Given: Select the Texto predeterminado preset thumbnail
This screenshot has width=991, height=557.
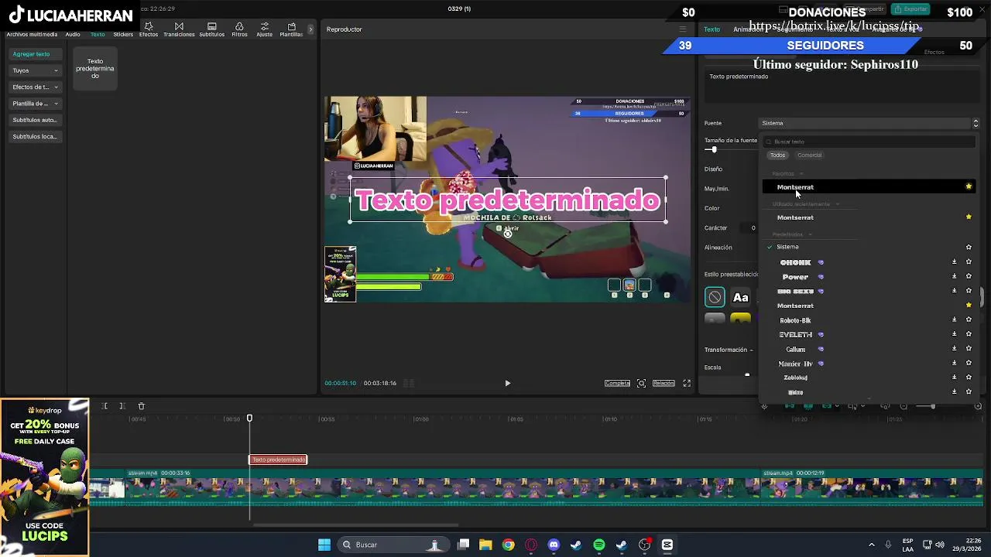Looking at the screenshot, I should (x=95, y=68).
